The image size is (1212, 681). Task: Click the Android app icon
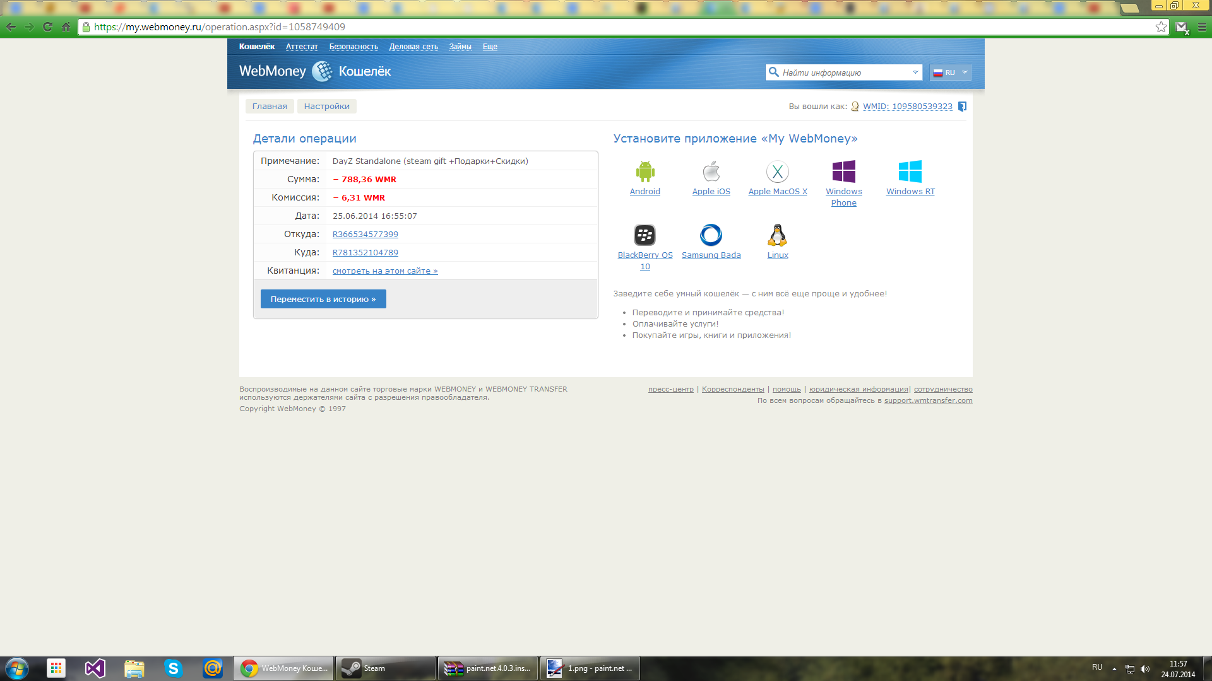[645, 172]
